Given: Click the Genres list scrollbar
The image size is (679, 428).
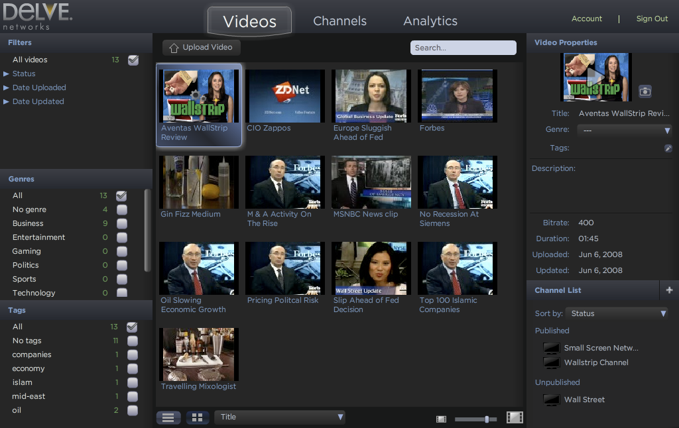Looking at the screenshot, I should pyautogui.click(x=147, y=230).
